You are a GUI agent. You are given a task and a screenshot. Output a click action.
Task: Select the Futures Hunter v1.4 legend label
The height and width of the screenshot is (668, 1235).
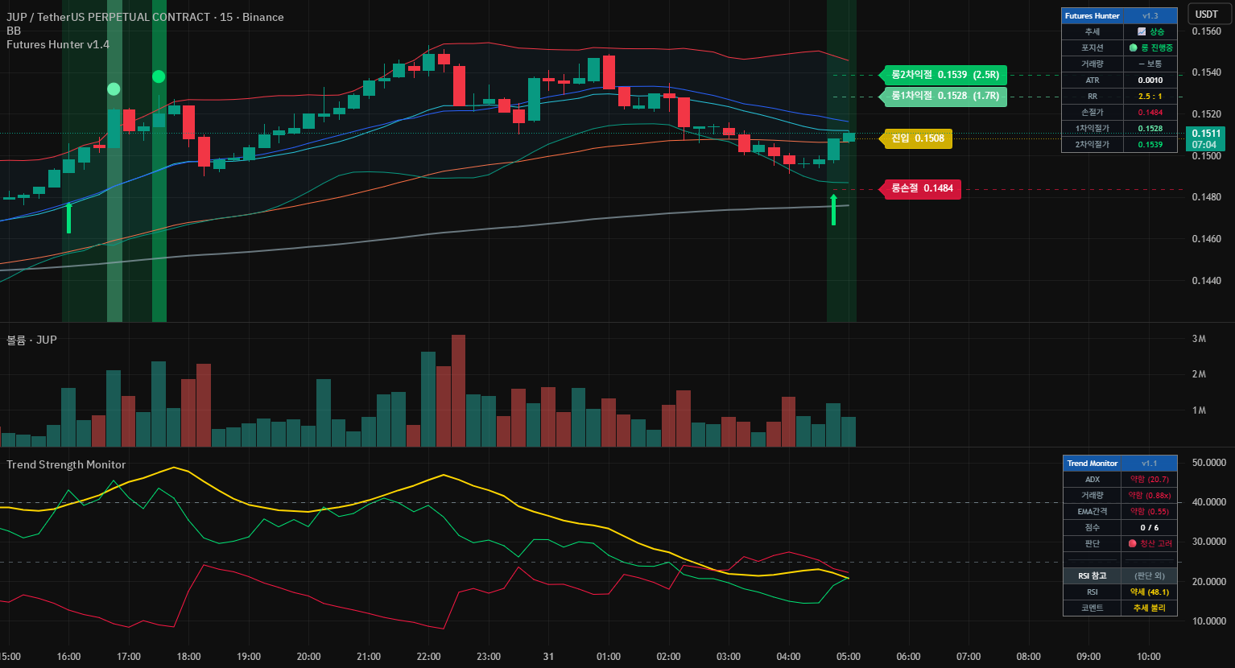tap(58, 44)
